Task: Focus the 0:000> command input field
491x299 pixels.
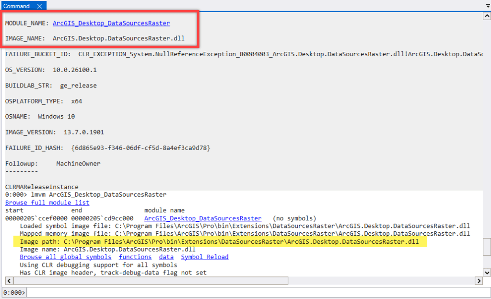Action: click(x=258, y=292)
